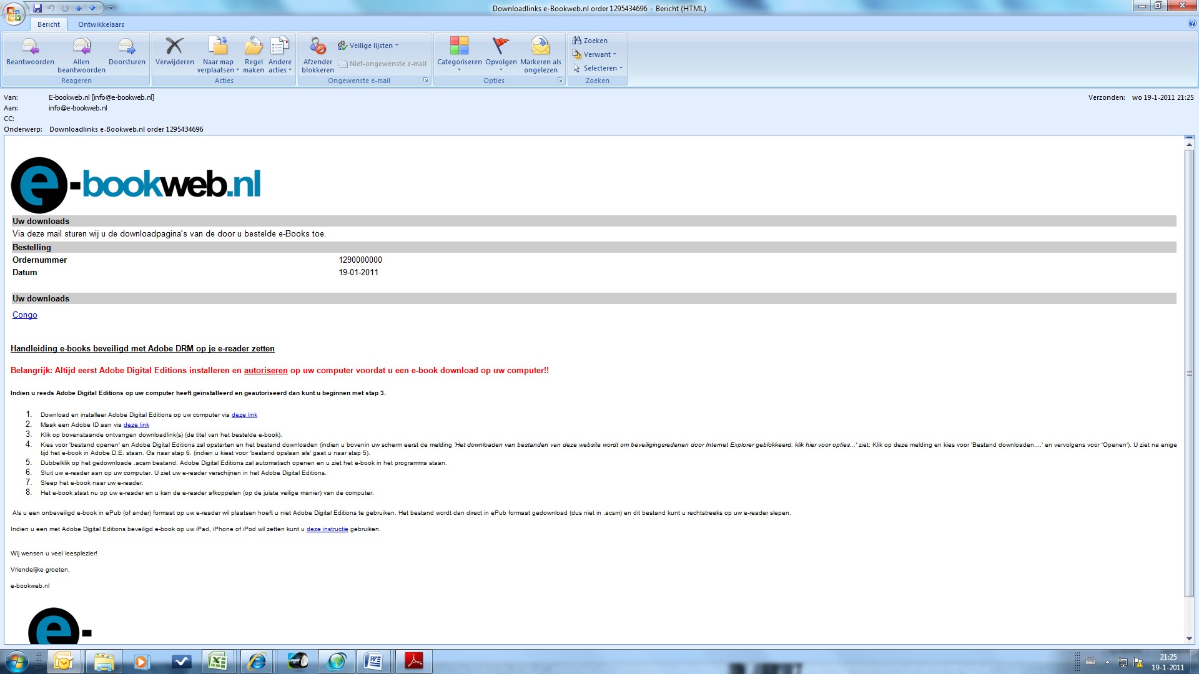The width and height of the screenshot is (1199, 674).
Task: Click the vertical scrollbar thumb
Action: (1189, 373)
